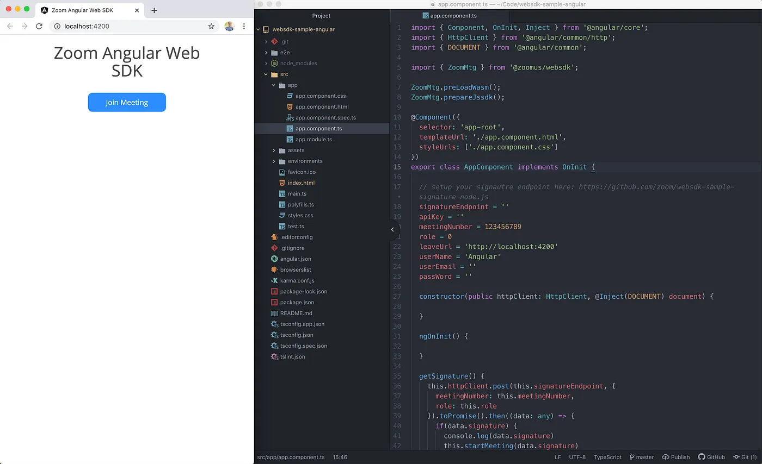Open Chrome's three-dot menu
762x464 pixels.
[x=243, y=26]
